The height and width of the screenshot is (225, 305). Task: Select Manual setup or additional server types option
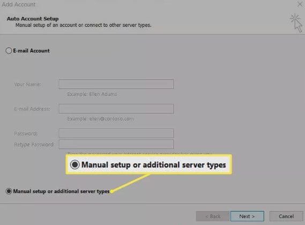pos(9,191)
